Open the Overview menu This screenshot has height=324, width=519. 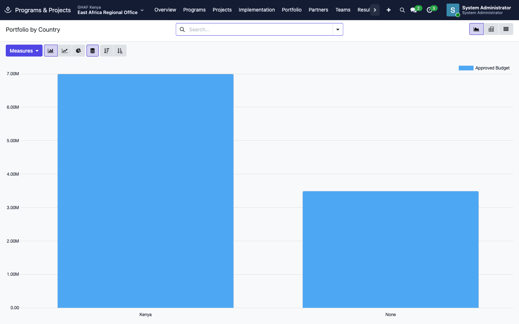(165, 10)
